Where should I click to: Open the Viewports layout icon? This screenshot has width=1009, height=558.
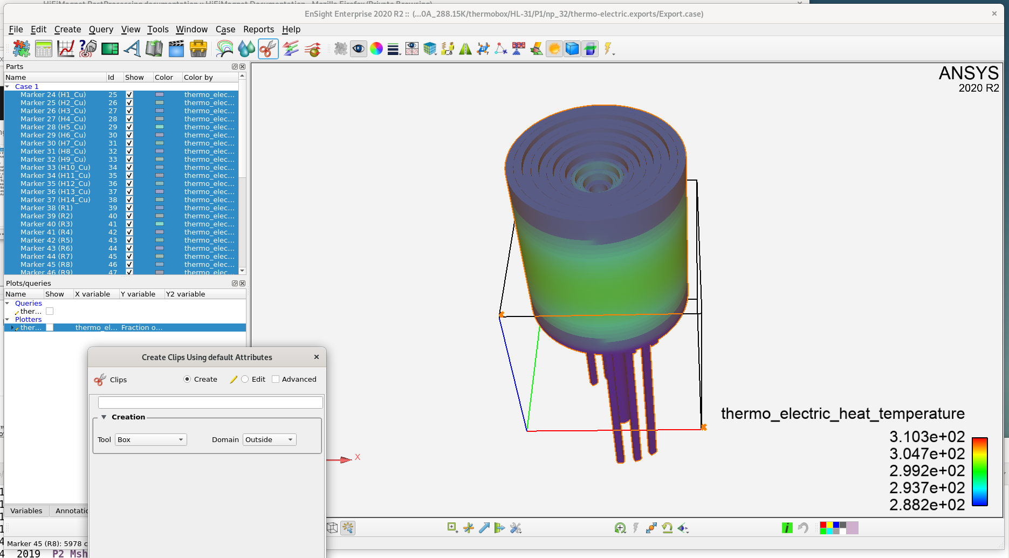pyautogui.click(x=110, y=49)
